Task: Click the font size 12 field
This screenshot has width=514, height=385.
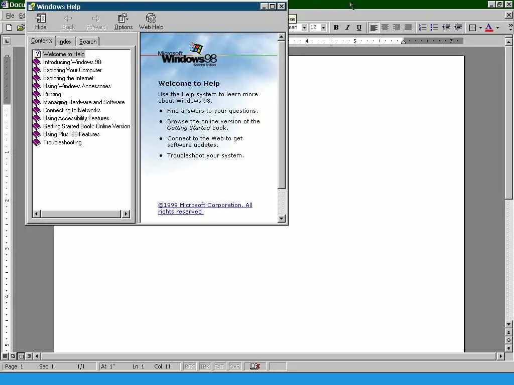Action: tap(314, 28)
